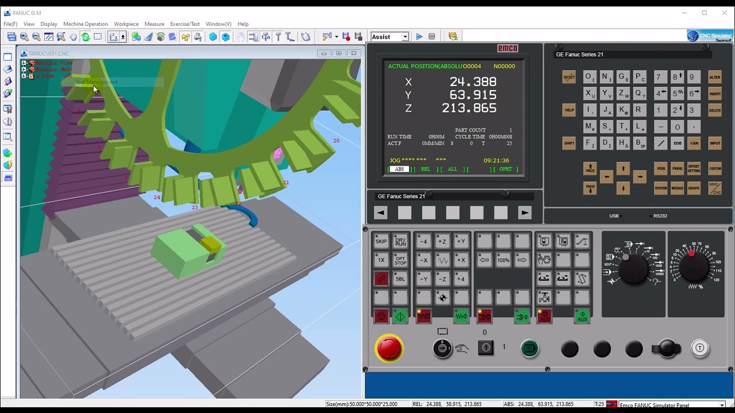Click the cursor up arrow key

tap(623, 168)
